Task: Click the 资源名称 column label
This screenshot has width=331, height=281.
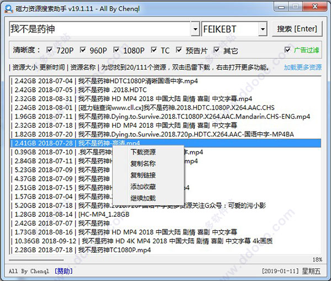Action: pyautogui.click(x=83, y=67)
